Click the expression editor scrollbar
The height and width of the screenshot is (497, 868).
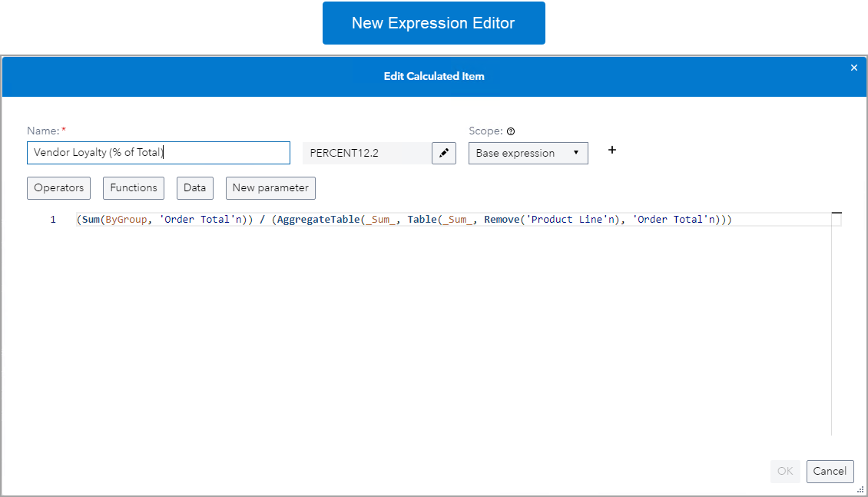point(837,214)
